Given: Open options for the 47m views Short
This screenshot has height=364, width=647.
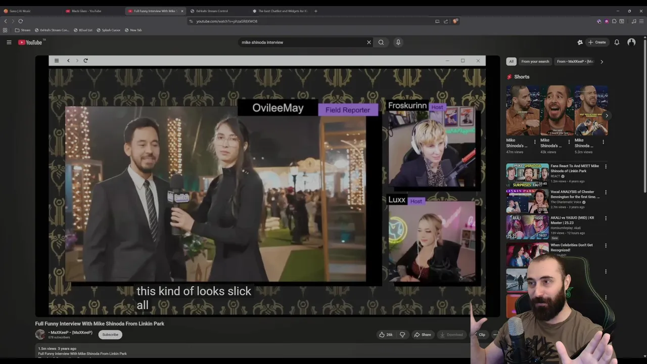Looking at the screenshot, I should (535, 142).
